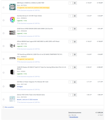Open 650 Watt LC-Power Integrator product title
The height and width of the screenshot is (120, 105).
(x=33, y=82)
